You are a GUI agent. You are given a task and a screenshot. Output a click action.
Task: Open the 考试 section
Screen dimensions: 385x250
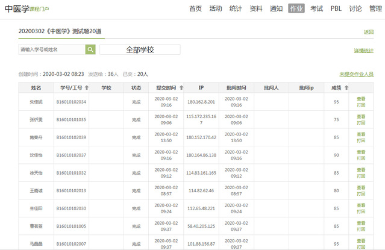(317, 8)
